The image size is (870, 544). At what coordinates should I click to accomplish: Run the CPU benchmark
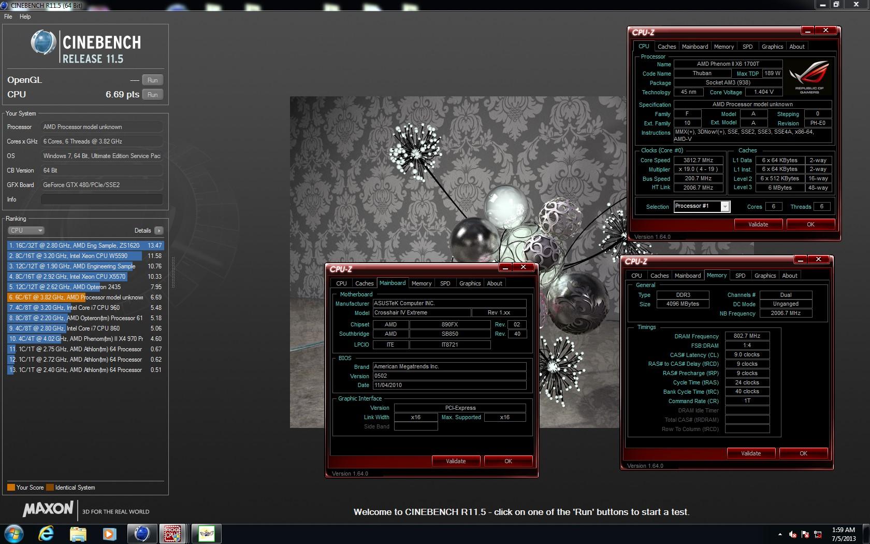click(152, 95)
